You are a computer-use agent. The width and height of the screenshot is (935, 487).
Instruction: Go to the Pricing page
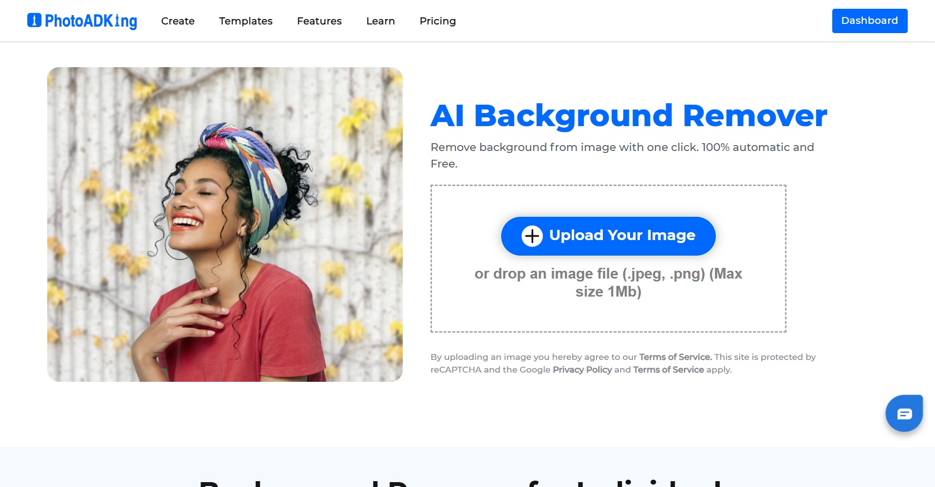[x=438, y=21]
